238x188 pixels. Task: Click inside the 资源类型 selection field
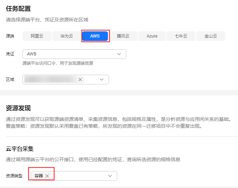click(74, 176)
